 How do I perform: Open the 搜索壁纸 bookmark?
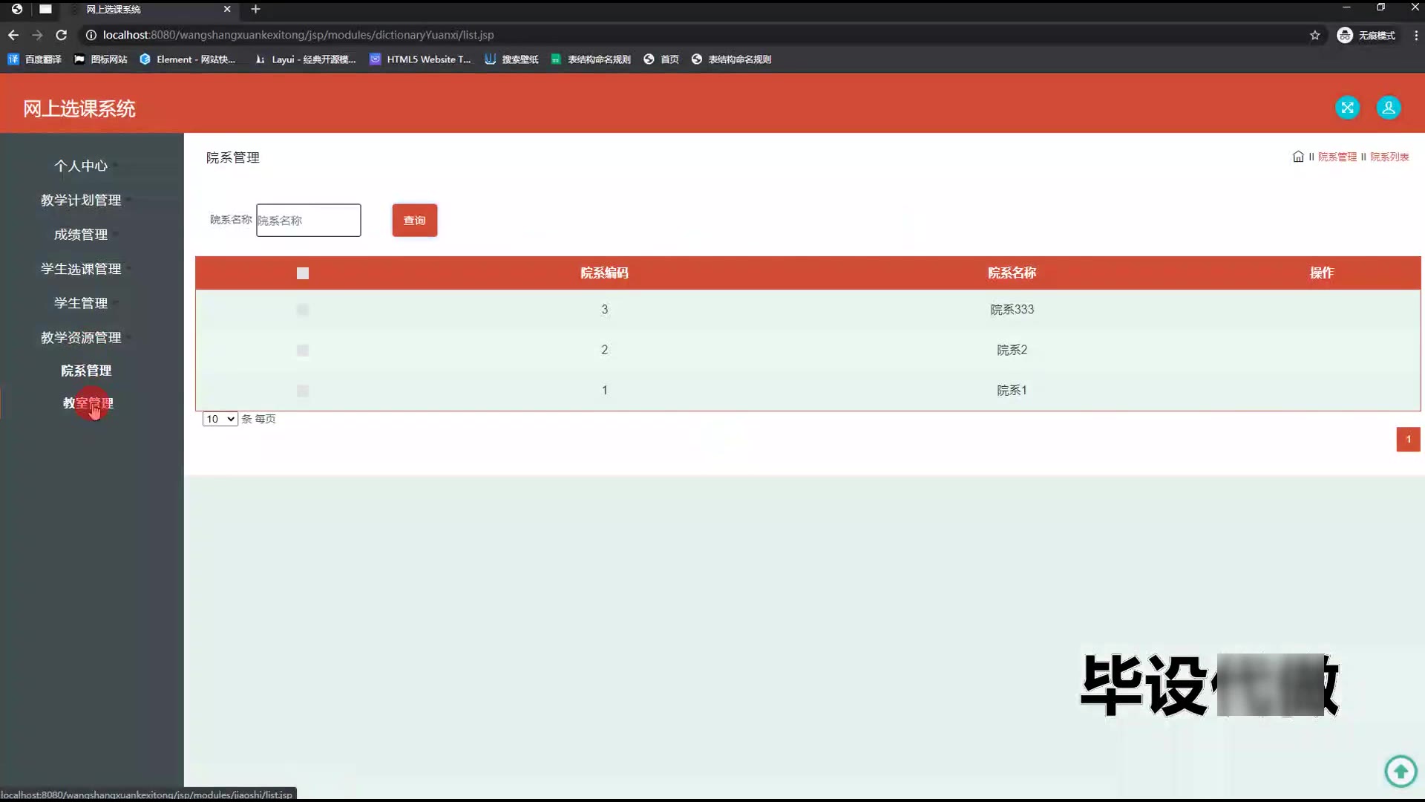[x=511, y=59]
